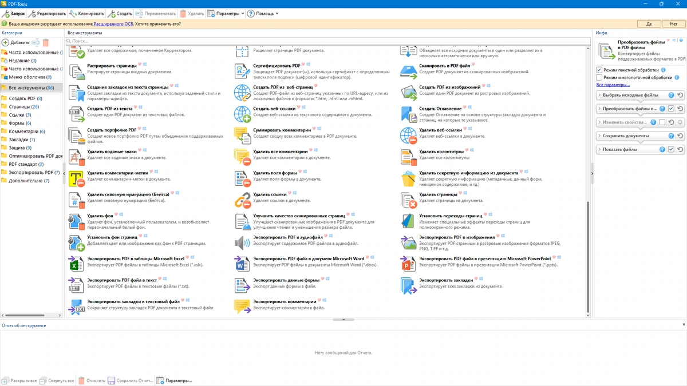Image resolution: width=687 pixels, height=386 pixels.
Task: Click Добавить to add a category
Action: [x=15, y=42]
